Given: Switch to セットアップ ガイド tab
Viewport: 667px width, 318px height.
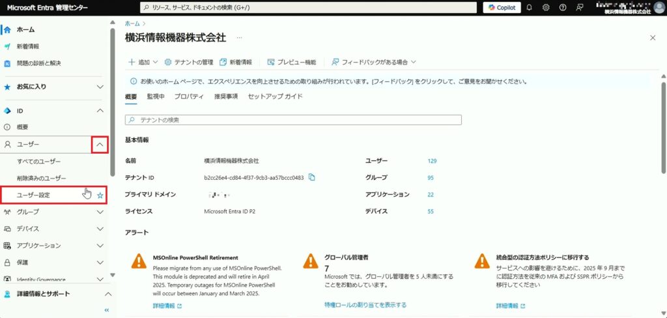Looking at the screenshot, I should pyautogui.click(x=276, y=96).
